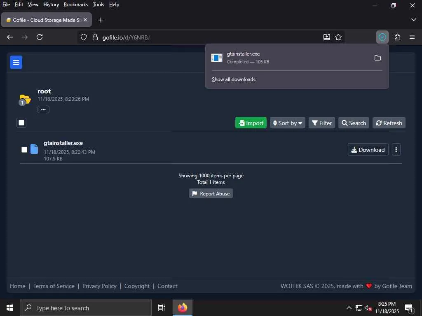Refresh the Gofile folder listing
422x316 pixels.
389,123
